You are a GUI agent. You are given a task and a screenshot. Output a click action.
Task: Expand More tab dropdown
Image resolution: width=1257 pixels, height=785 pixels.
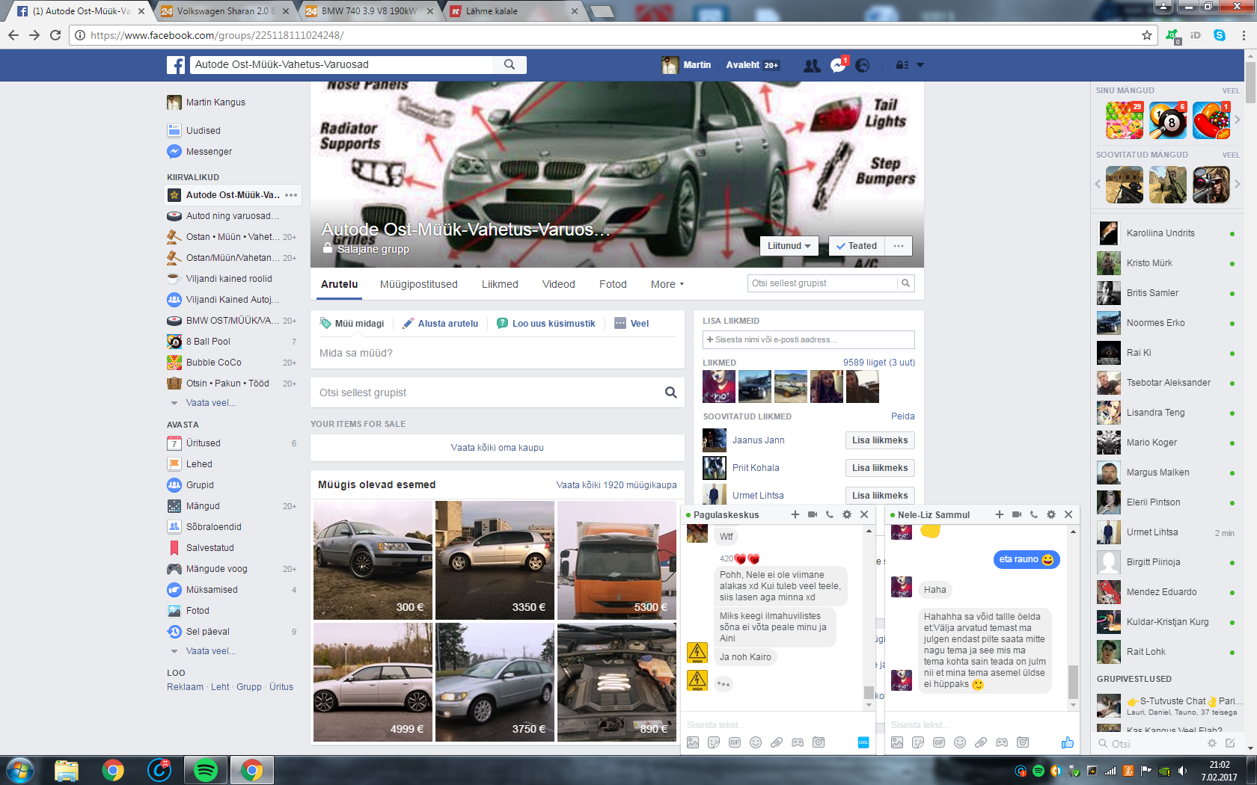click(667, 284)
